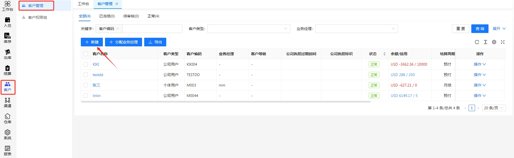
Task: Click the table refresh icon
Action: (x=477, y=42)
